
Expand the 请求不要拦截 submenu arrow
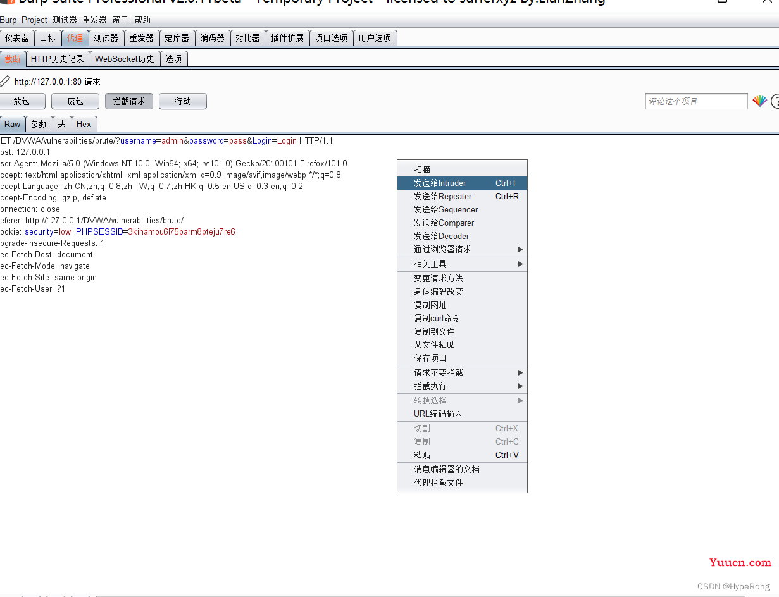[x=521, y=372]
